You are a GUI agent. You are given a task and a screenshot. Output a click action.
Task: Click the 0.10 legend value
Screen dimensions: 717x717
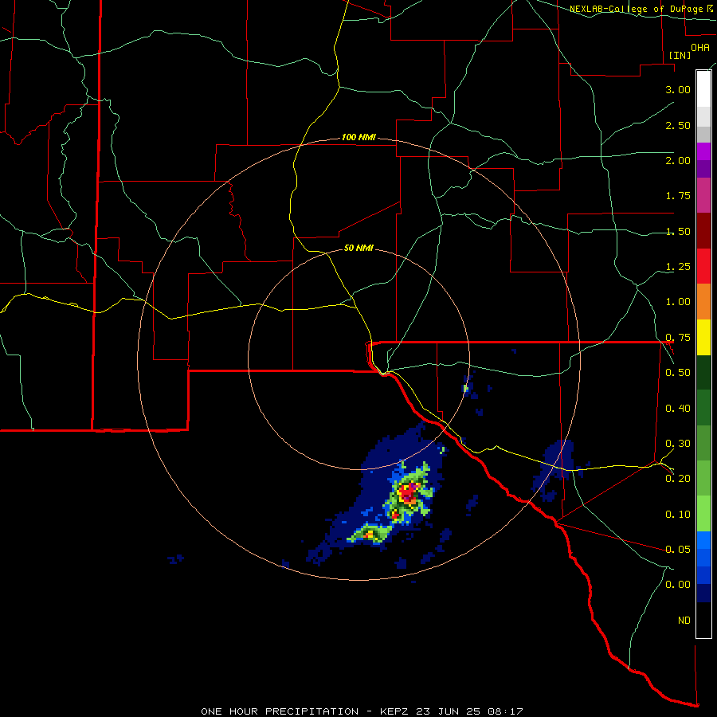[x=678, y=515]
